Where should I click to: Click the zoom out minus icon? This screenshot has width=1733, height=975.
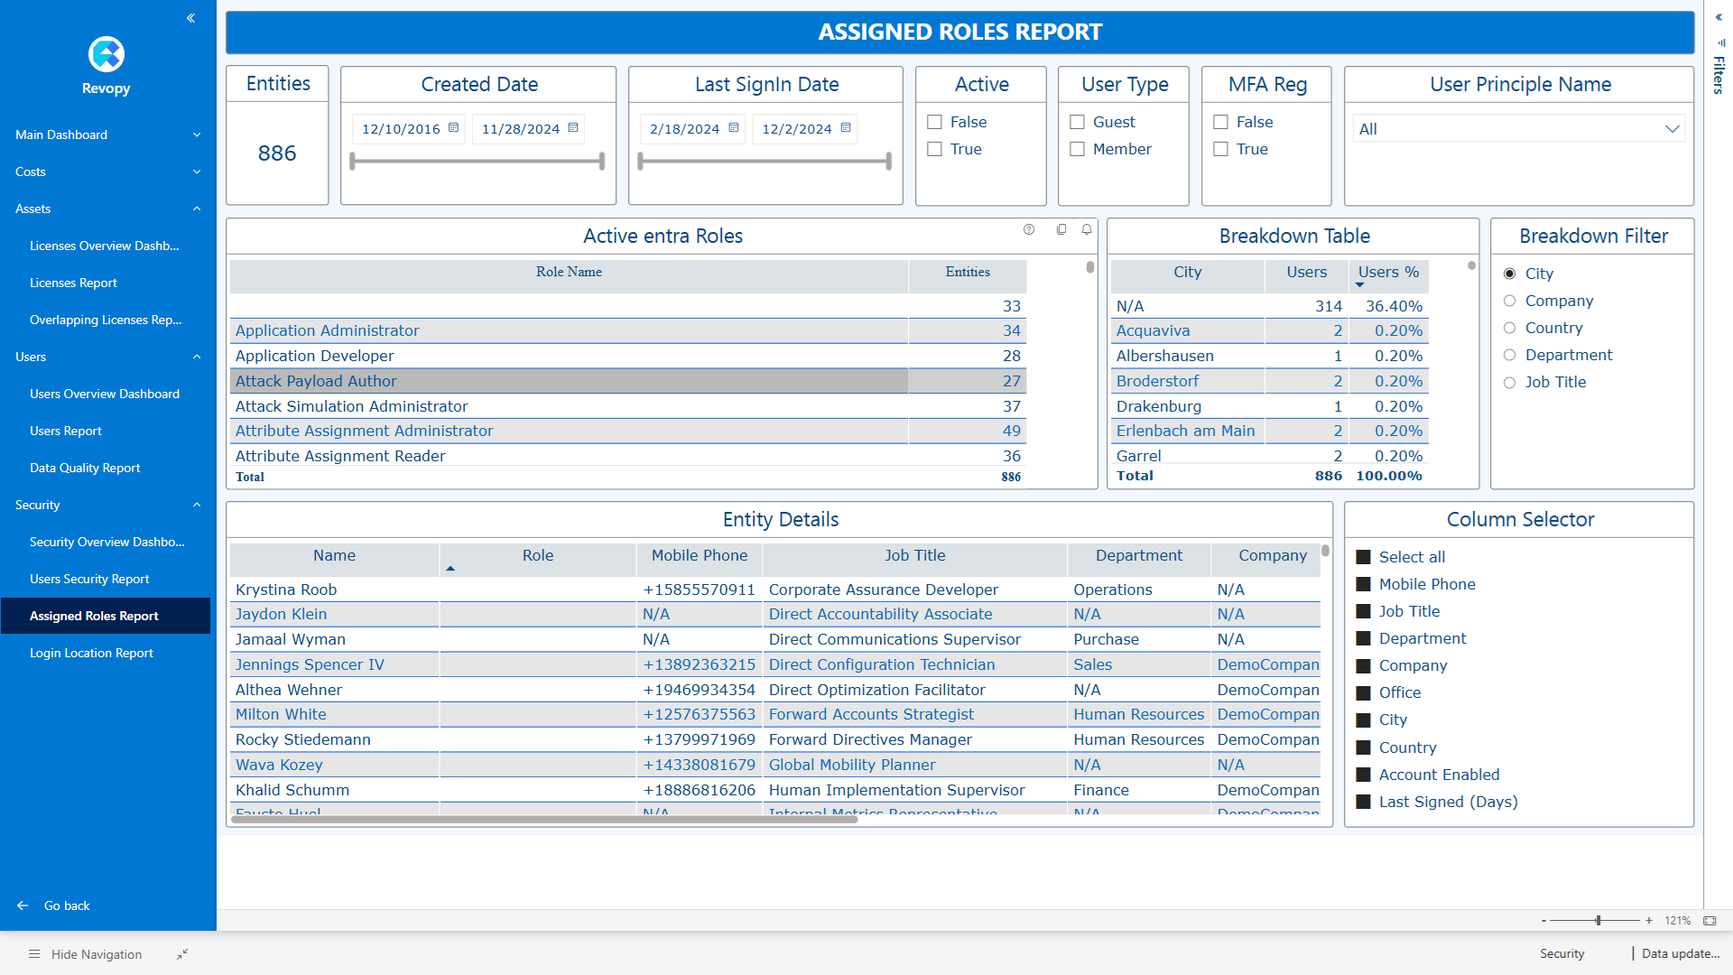(x=1543, y=921)
